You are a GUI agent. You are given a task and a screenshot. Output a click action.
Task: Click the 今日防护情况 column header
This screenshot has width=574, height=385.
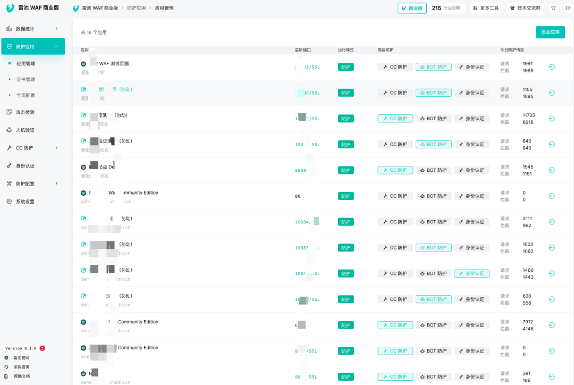512,50
